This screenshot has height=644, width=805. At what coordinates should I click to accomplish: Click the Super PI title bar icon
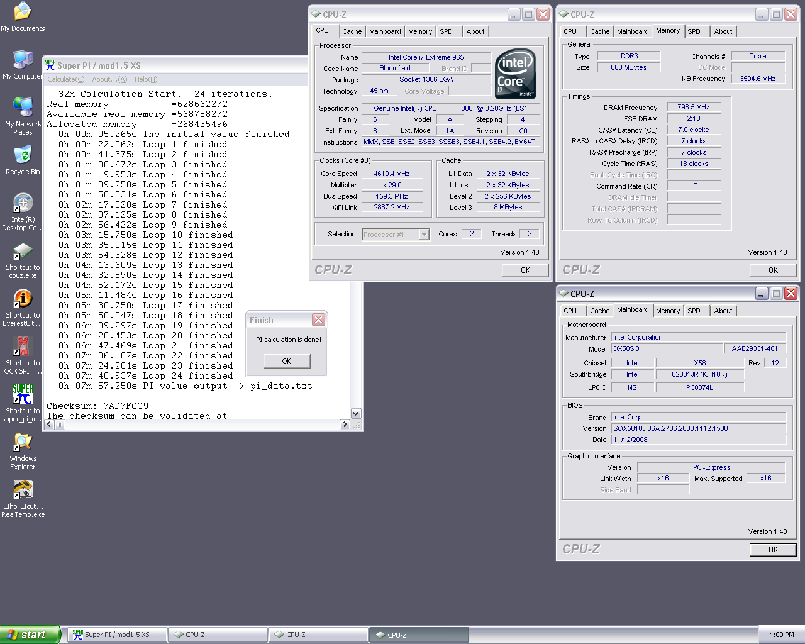point(50,65)
